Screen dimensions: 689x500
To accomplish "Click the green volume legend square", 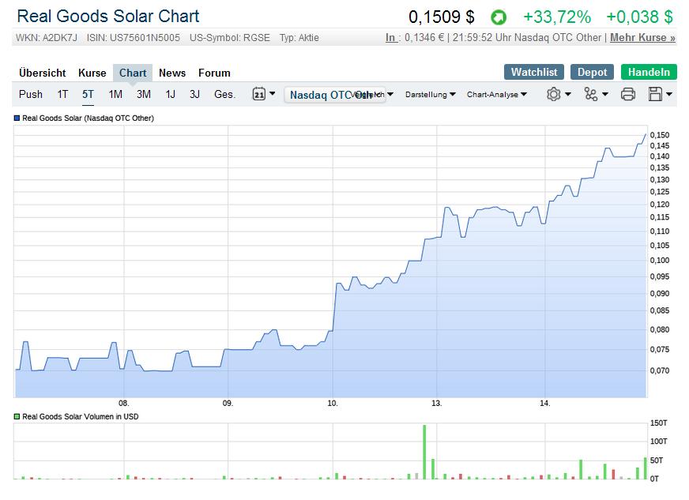I will (16, 416).
